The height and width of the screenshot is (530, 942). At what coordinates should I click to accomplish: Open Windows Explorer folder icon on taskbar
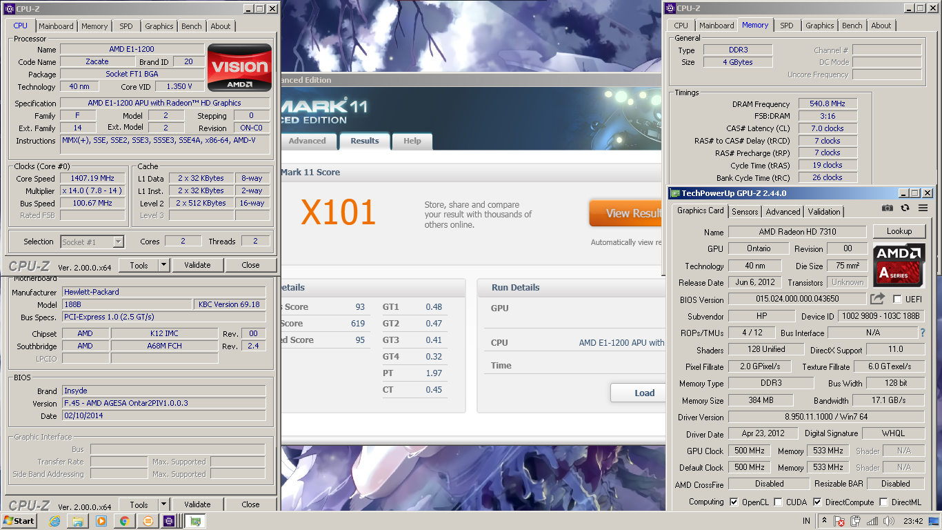tap(78, 521)
